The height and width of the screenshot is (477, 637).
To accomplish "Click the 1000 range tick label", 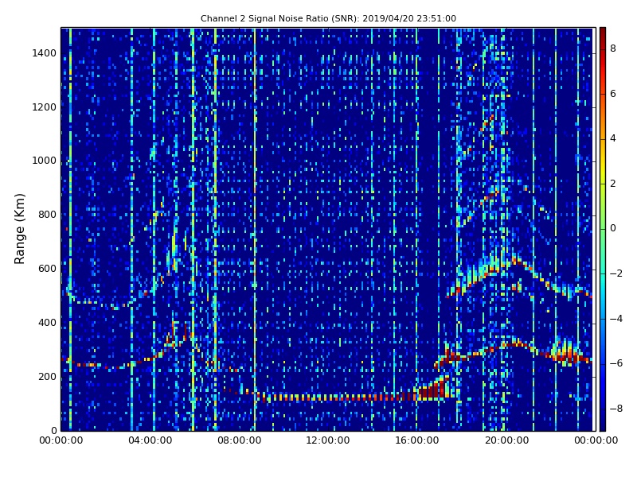I will click(44, 161).
